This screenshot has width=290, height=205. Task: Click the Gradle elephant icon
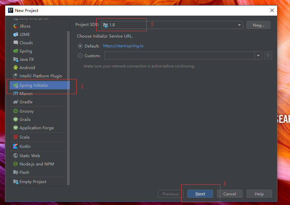pos(16,102)
